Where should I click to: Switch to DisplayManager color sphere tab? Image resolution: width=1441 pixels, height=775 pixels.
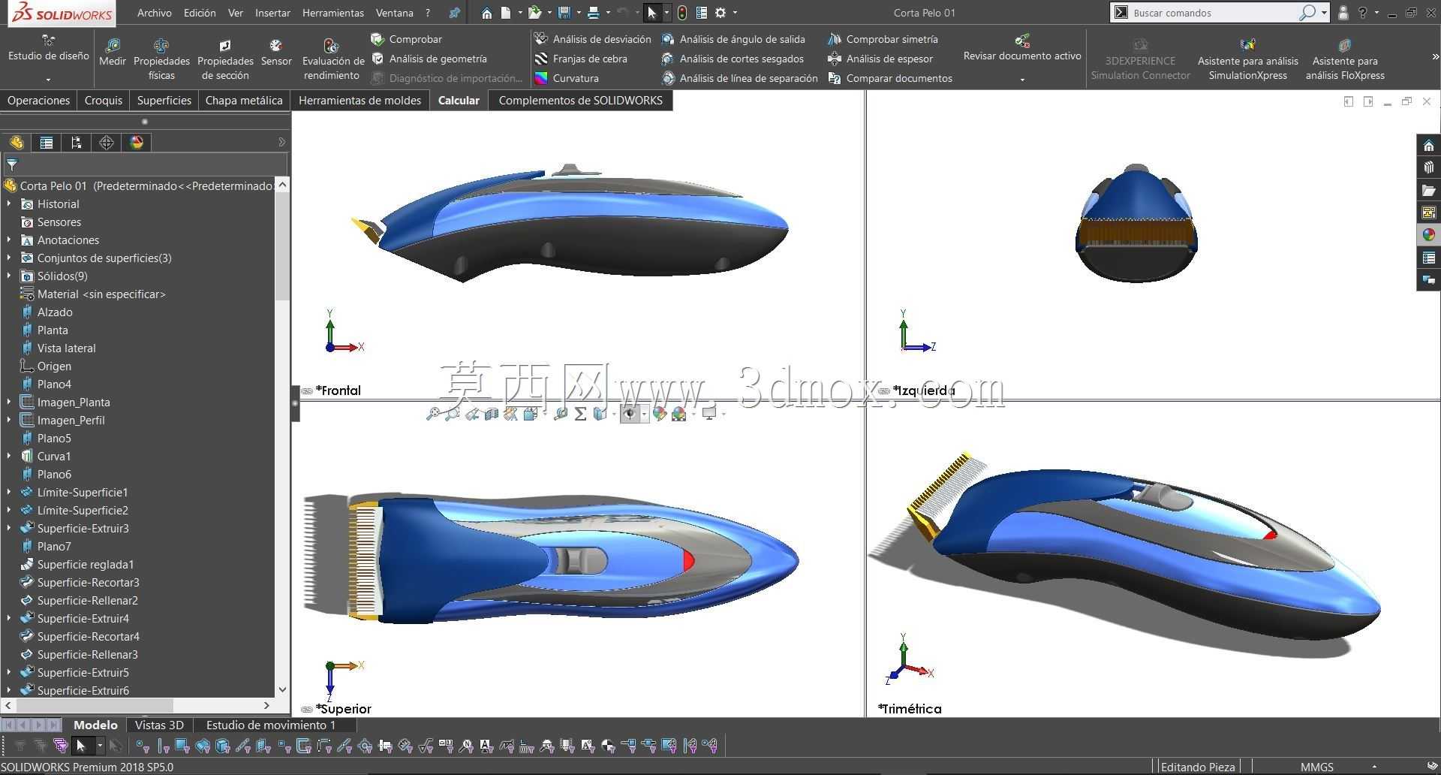137,143
